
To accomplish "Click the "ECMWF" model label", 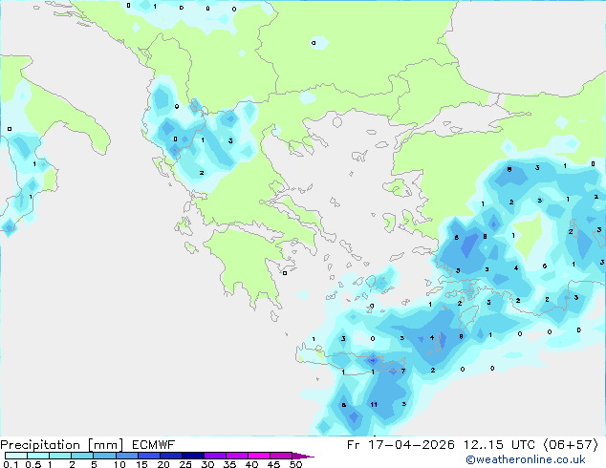I will tap(154, 445).
